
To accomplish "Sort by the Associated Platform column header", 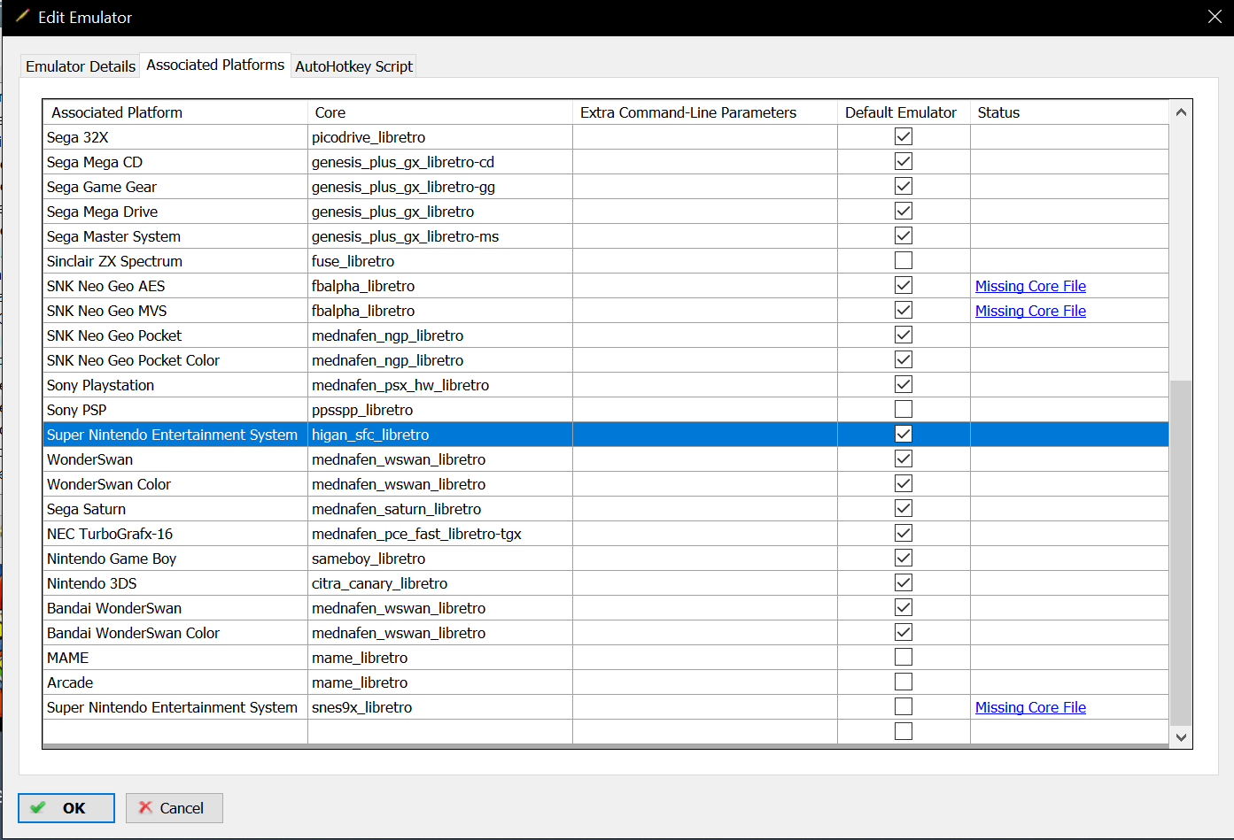I will pyautogui.click(x=175, y=112).
